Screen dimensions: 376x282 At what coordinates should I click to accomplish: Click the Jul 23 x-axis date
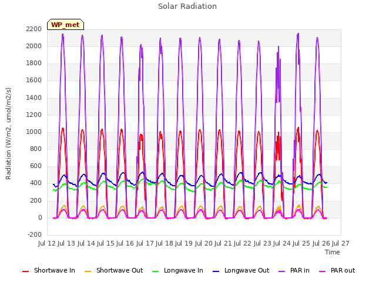coord(263,243)
